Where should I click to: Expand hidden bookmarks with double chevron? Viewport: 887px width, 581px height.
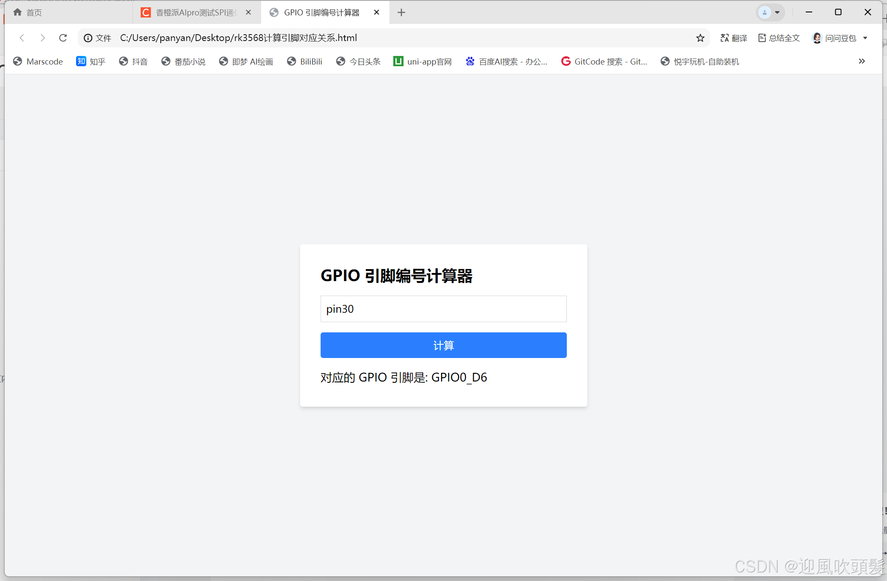point(862,62)
